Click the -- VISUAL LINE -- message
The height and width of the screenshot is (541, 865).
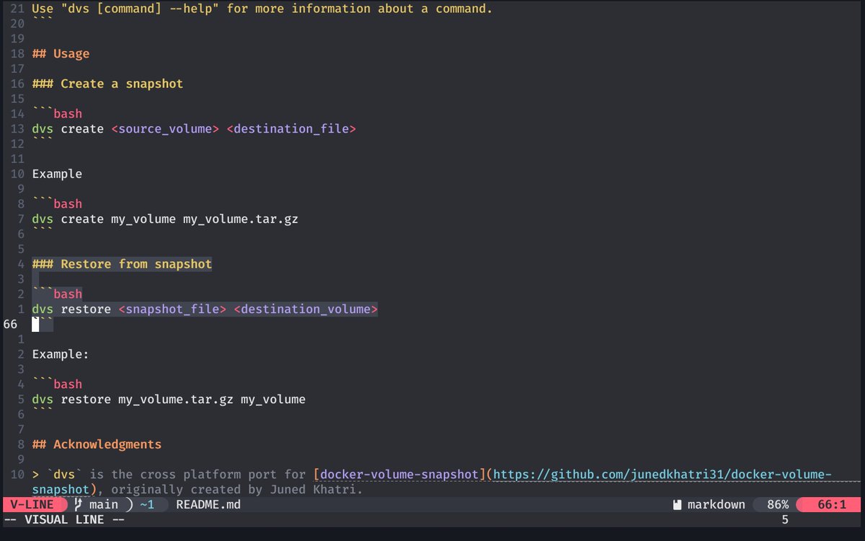coord(64,519)
